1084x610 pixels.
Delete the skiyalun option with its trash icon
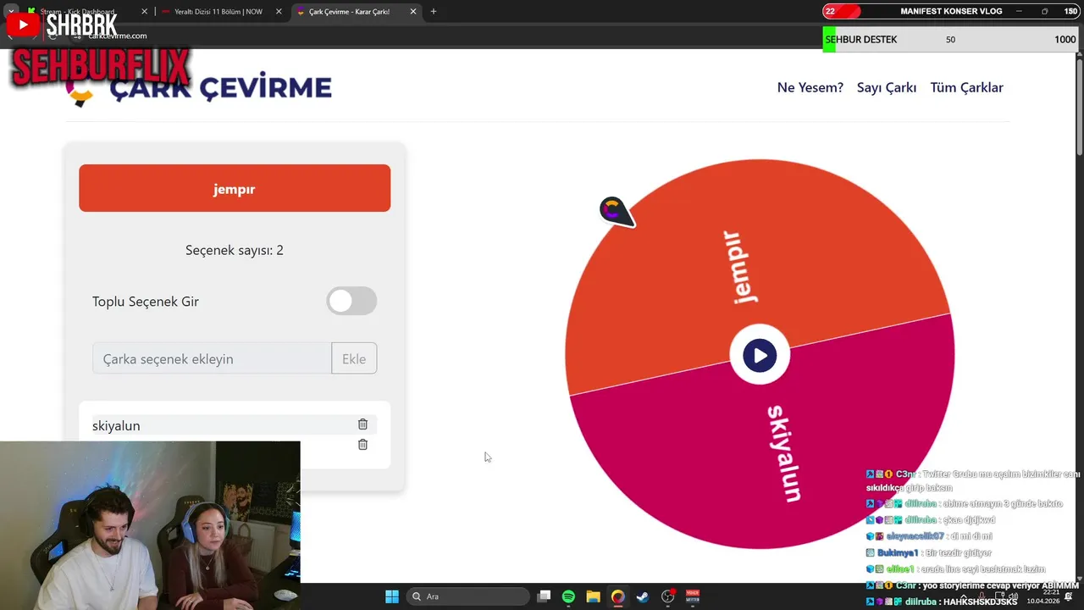click(x=362, y=424)
